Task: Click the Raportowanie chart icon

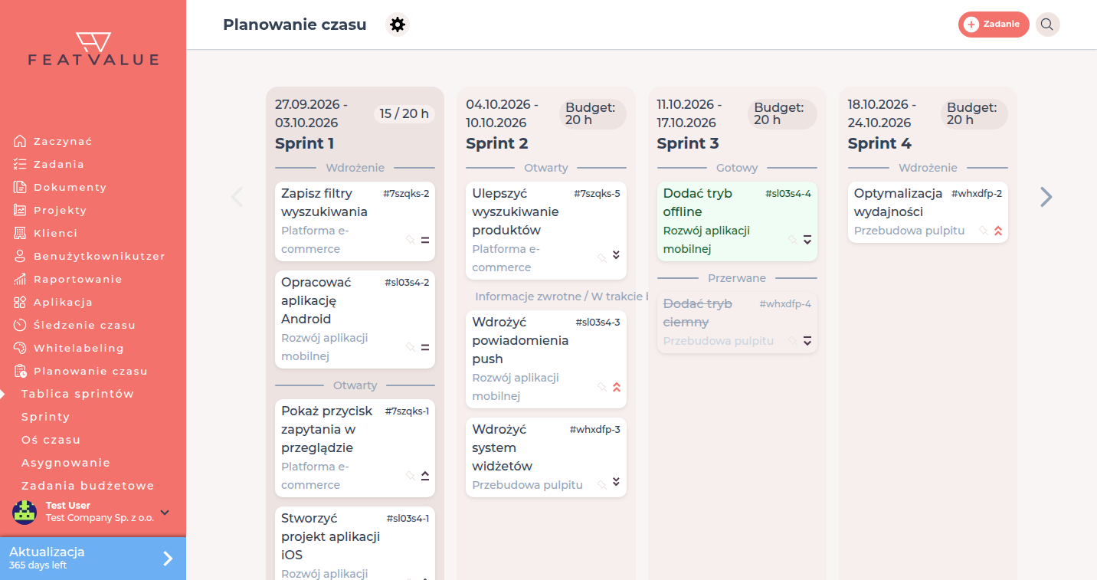Action: pyautogui.click(x=20, y=279)
